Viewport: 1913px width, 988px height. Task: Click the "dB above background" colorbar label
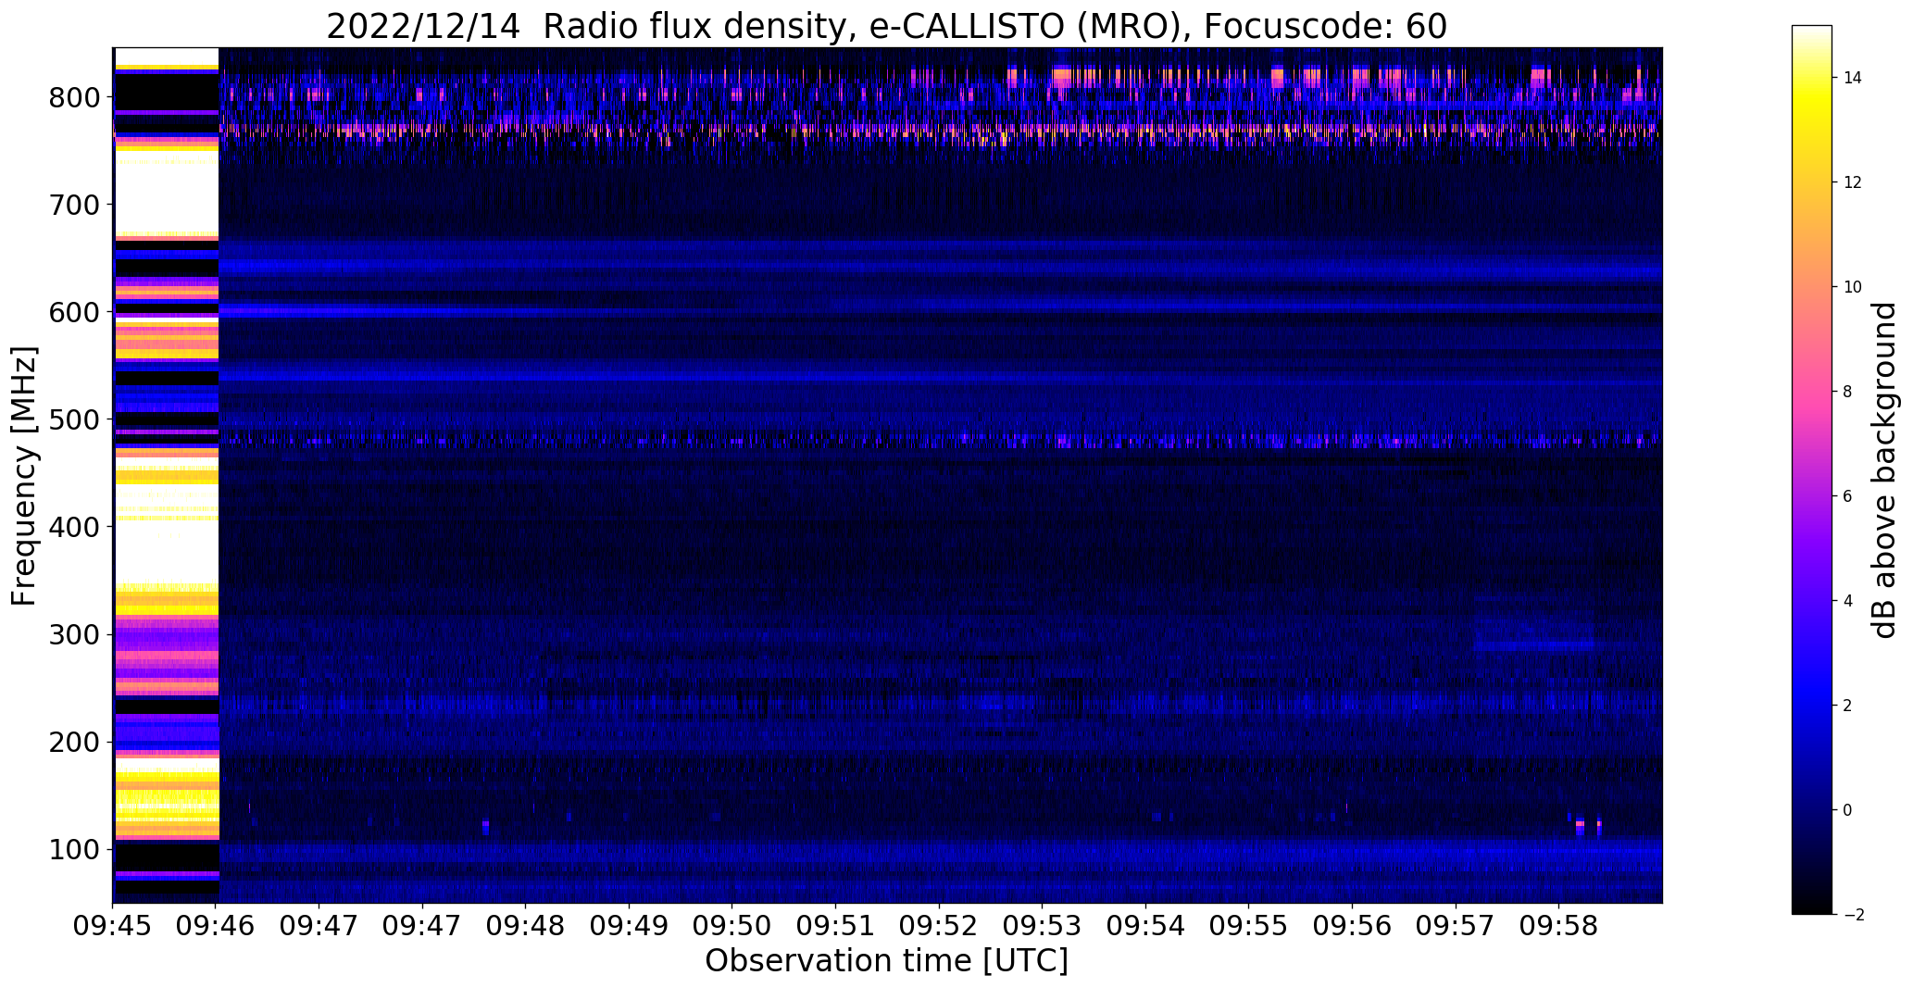pyautogui.click(x=1883, y=470)
